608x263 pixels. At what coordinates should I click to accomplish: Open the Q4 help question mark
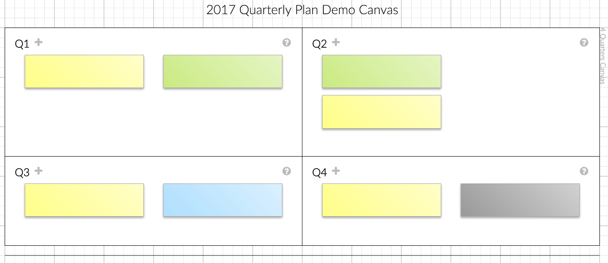tap(584, 171)
